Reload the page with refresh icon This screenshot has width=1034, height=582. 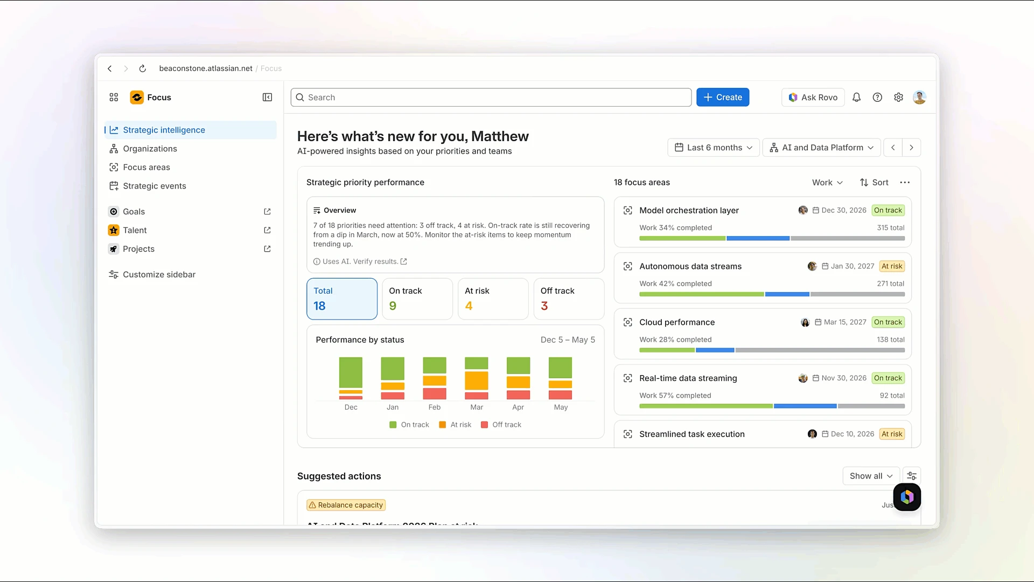click(142, 68)
